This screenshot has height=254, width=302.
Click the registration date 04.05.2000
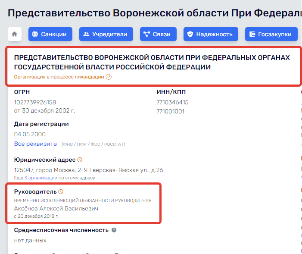point(30,134)
